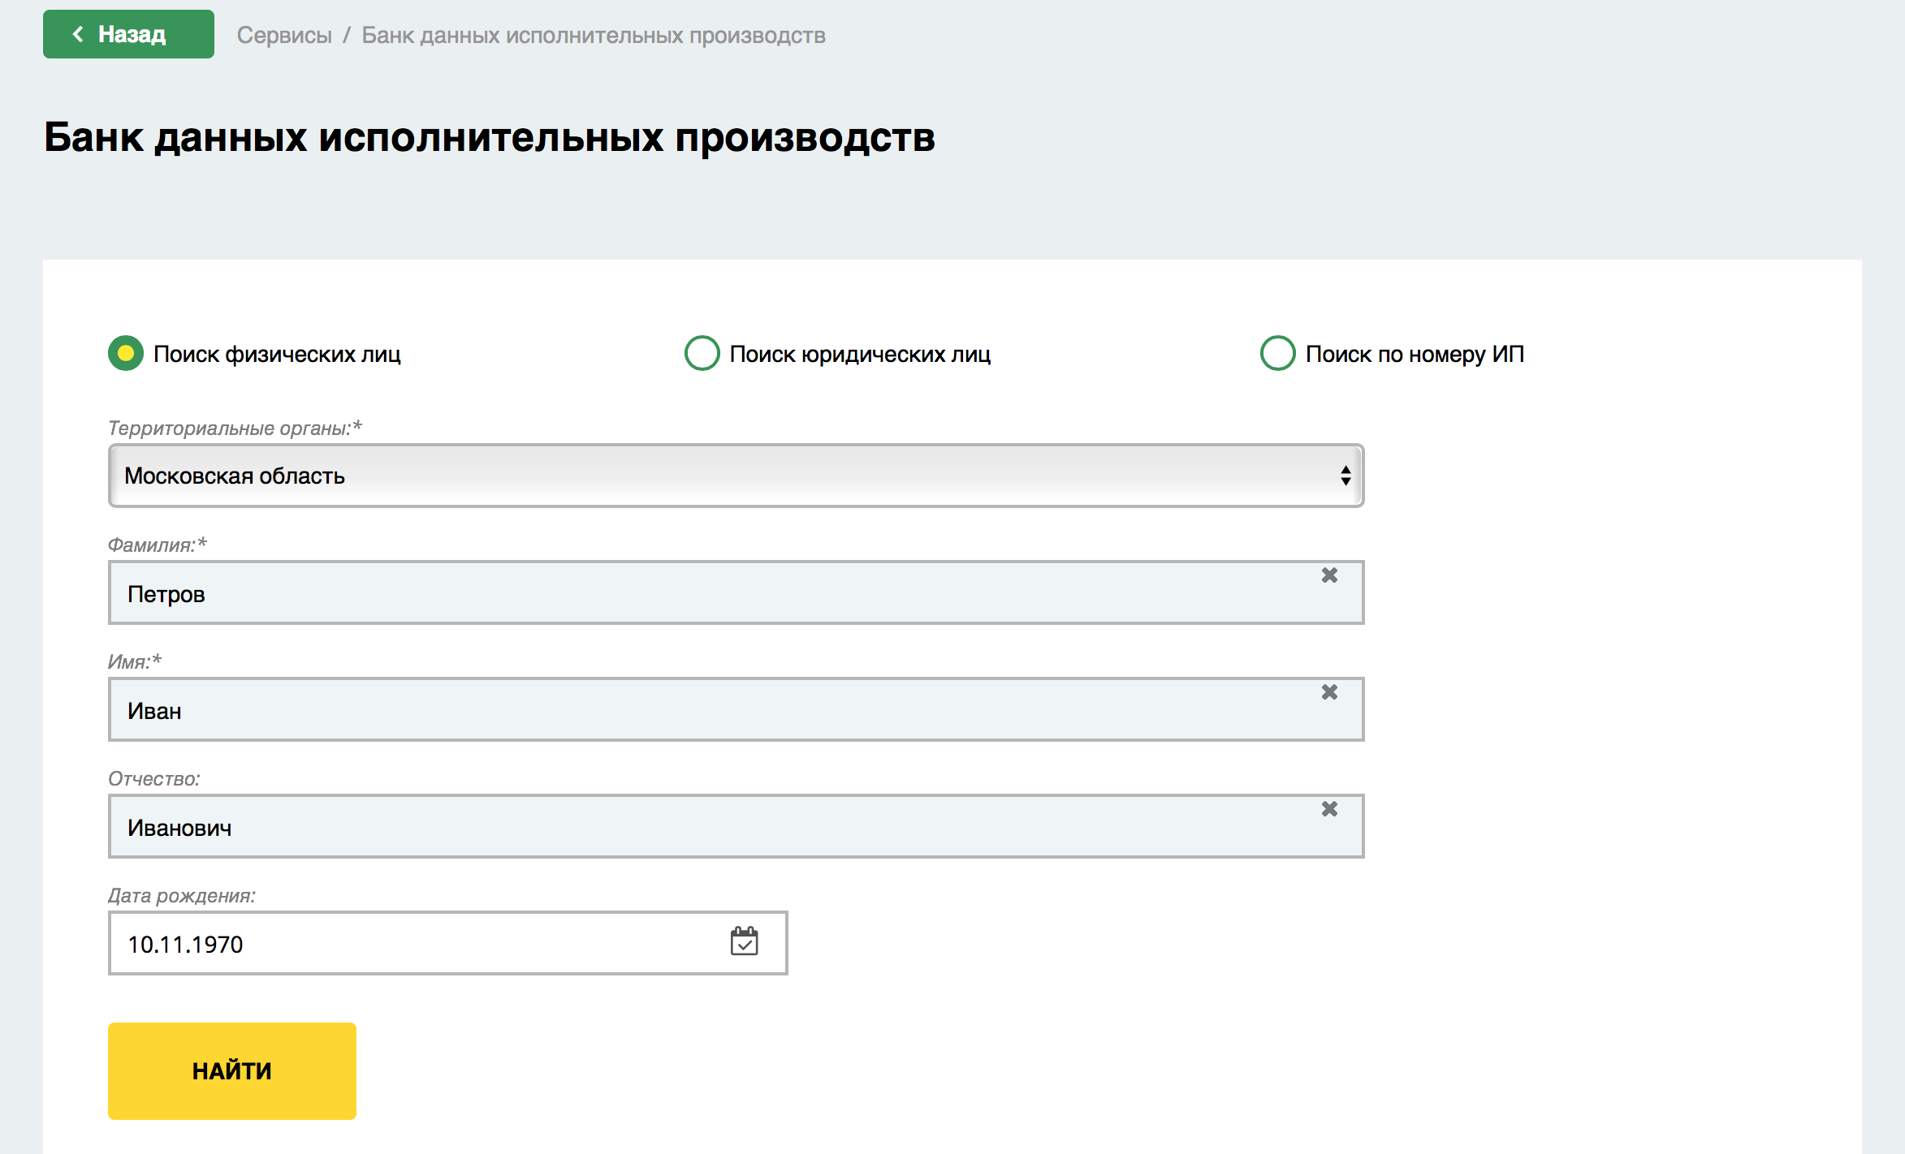Go to the Сервисы breadcrumb link

coord(284,36)
